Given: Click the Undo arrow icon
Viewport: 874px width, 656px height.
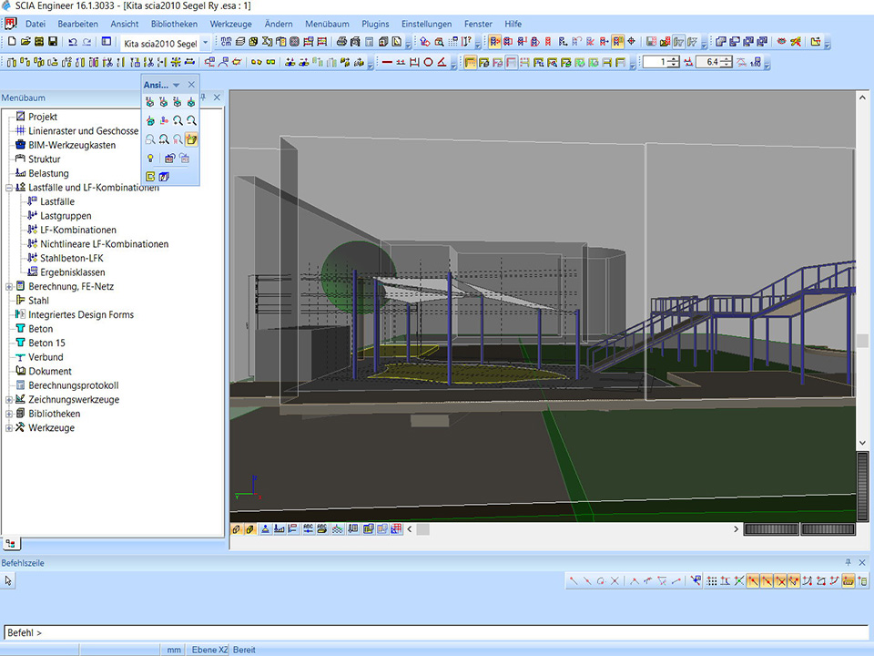Looking at the screenshot, I should pyautogui.click(x=73, y=42).
